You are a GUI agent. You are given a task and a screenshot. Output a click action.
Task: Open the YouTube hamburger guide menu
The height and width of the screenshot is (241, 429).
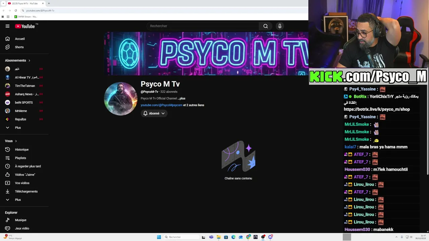point(7,26)
